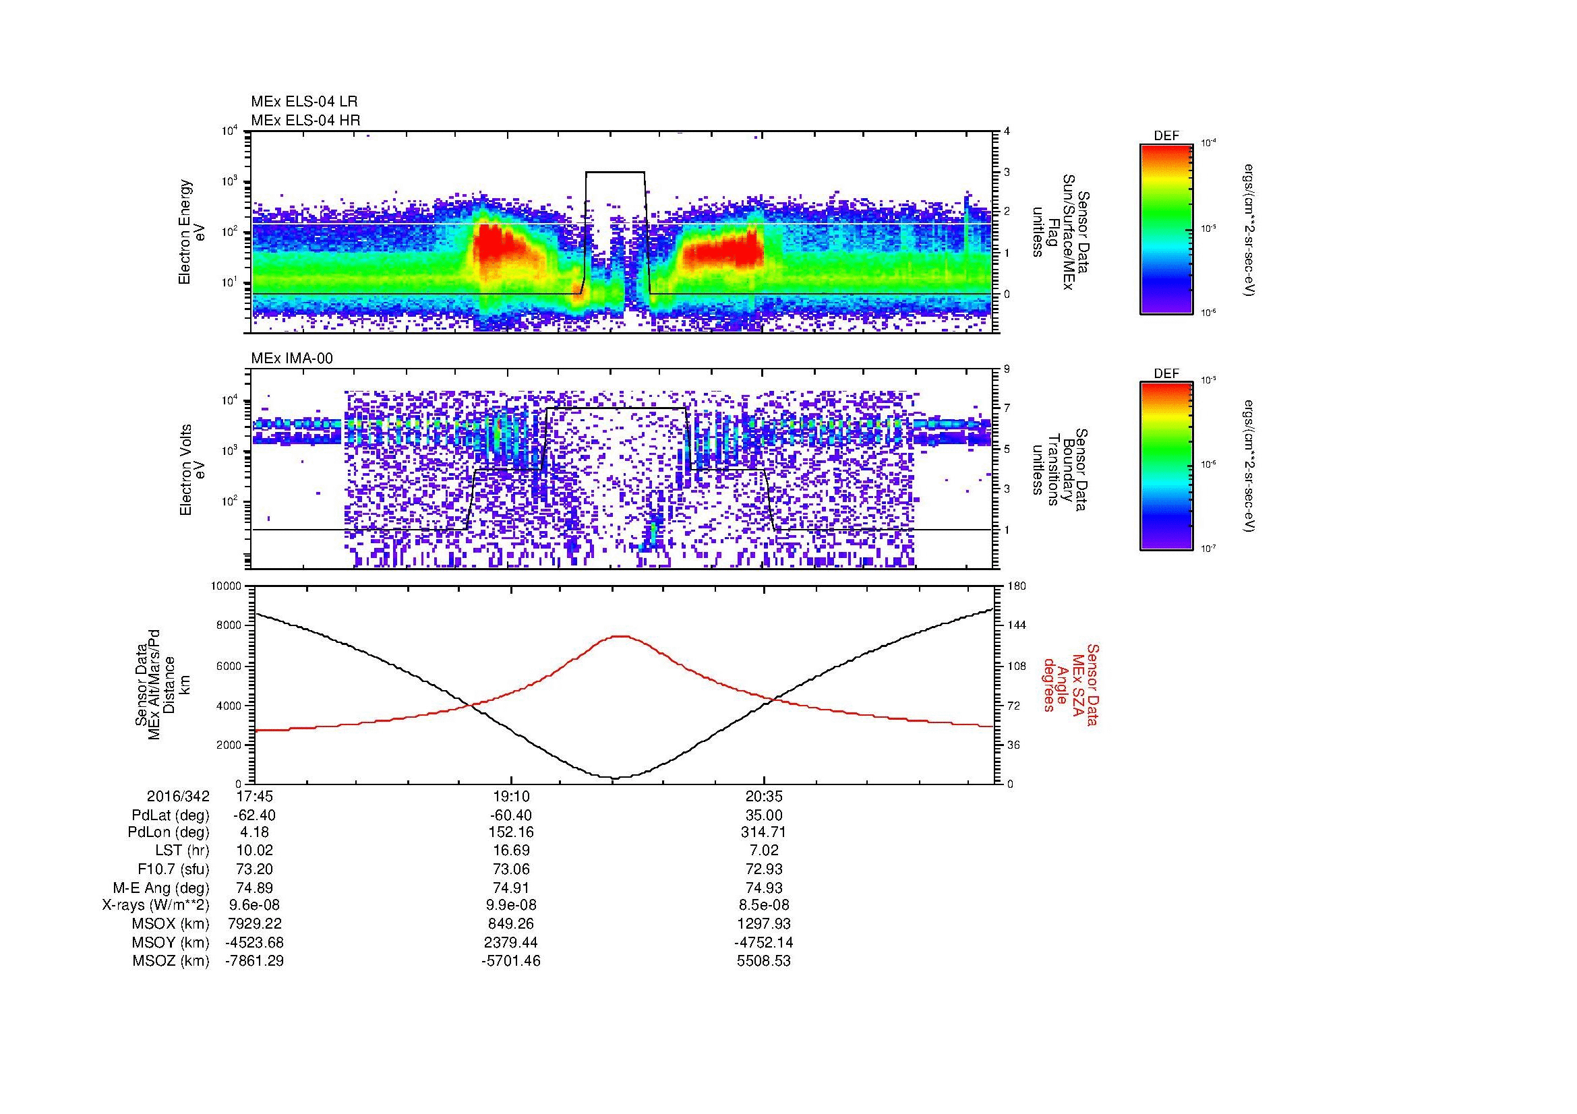Click the "2016/342" date label
The image size is (1577, 1114).
pos(178,797)
